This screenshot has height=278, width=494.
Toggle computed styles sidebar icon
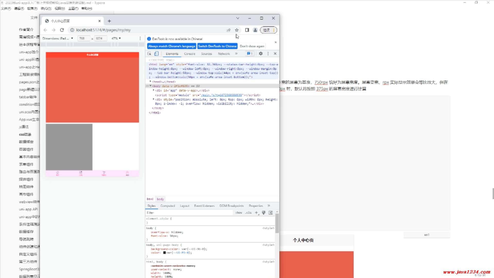[270, 213]
